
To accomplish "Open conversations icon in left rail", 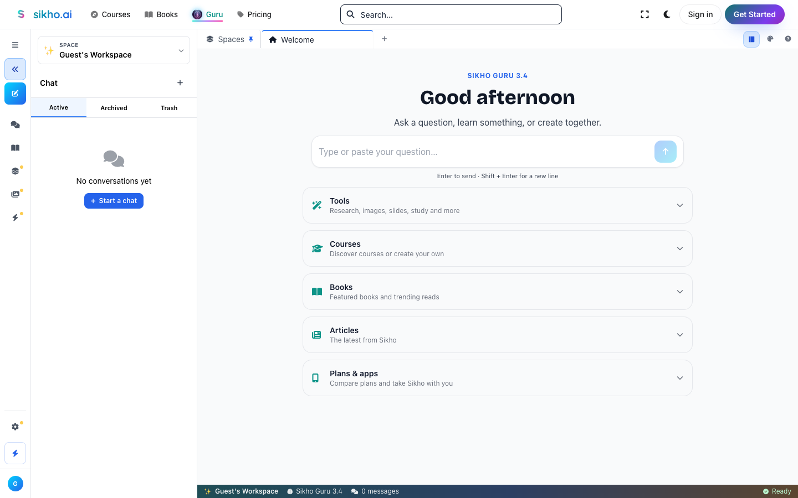I will coord(15,125).
